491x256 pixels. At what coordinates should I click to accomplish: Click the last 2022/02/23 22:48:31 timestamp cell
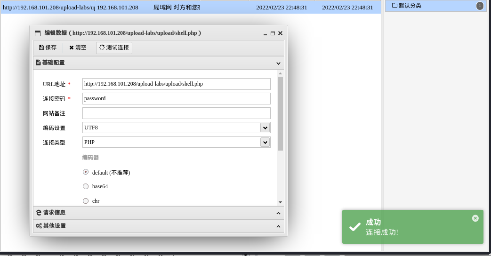tap(347, 8)
